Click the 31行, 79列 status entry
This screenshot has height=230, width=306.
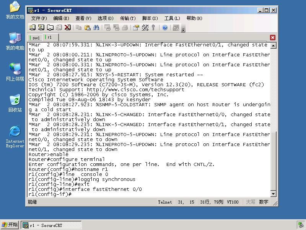(x=212, y=202)
